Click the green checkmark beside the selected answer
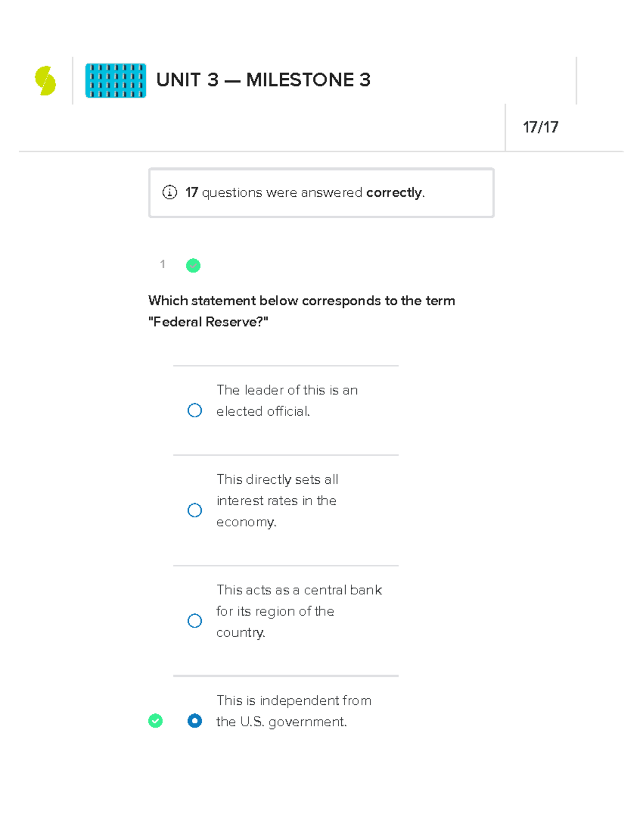 (x=155, y=721)
